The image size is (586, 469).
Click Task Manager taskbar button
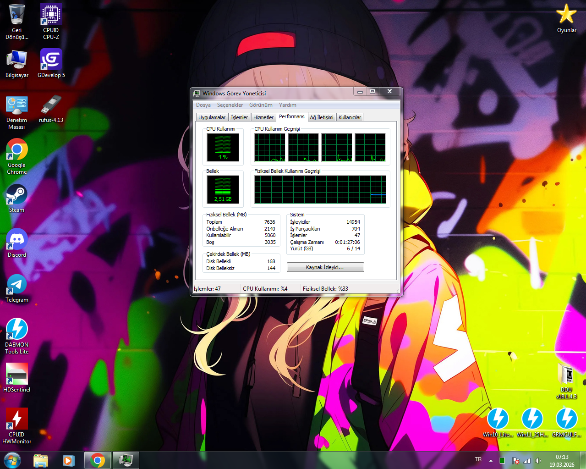tap(126, 460)
